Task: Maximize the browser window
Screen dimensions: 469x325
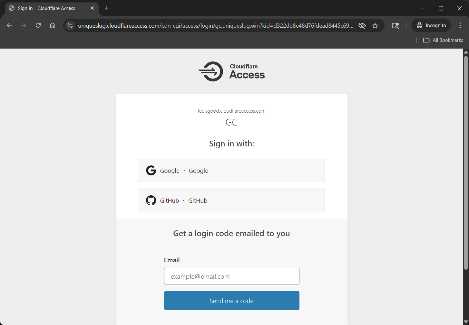Action: [x=441, y=8]
